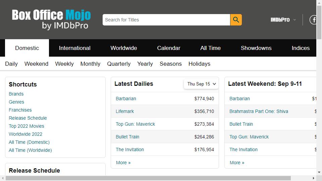Open Top 2022 Movies link
The width and height of the screenshot is (322, 181).
click(26, 126)
